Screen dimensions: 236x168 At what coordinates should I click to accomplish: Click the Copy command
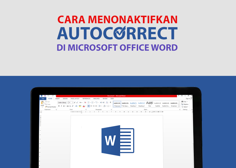(48, 104)
